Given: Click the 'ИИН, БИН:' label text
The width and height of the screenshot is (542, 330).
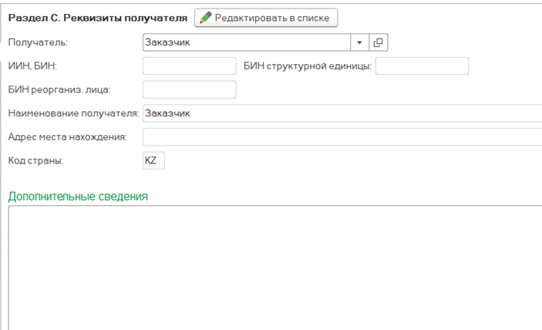Looking at the screenshot, I should (x=32, y=66).
